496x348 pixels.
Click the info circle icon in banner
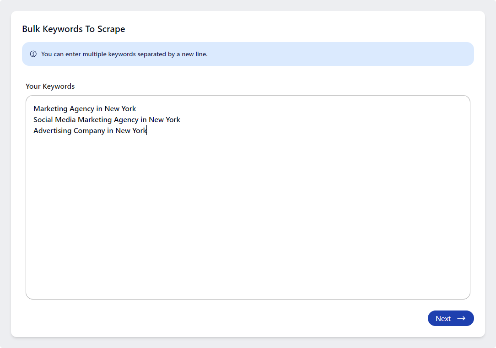point(33,54)
